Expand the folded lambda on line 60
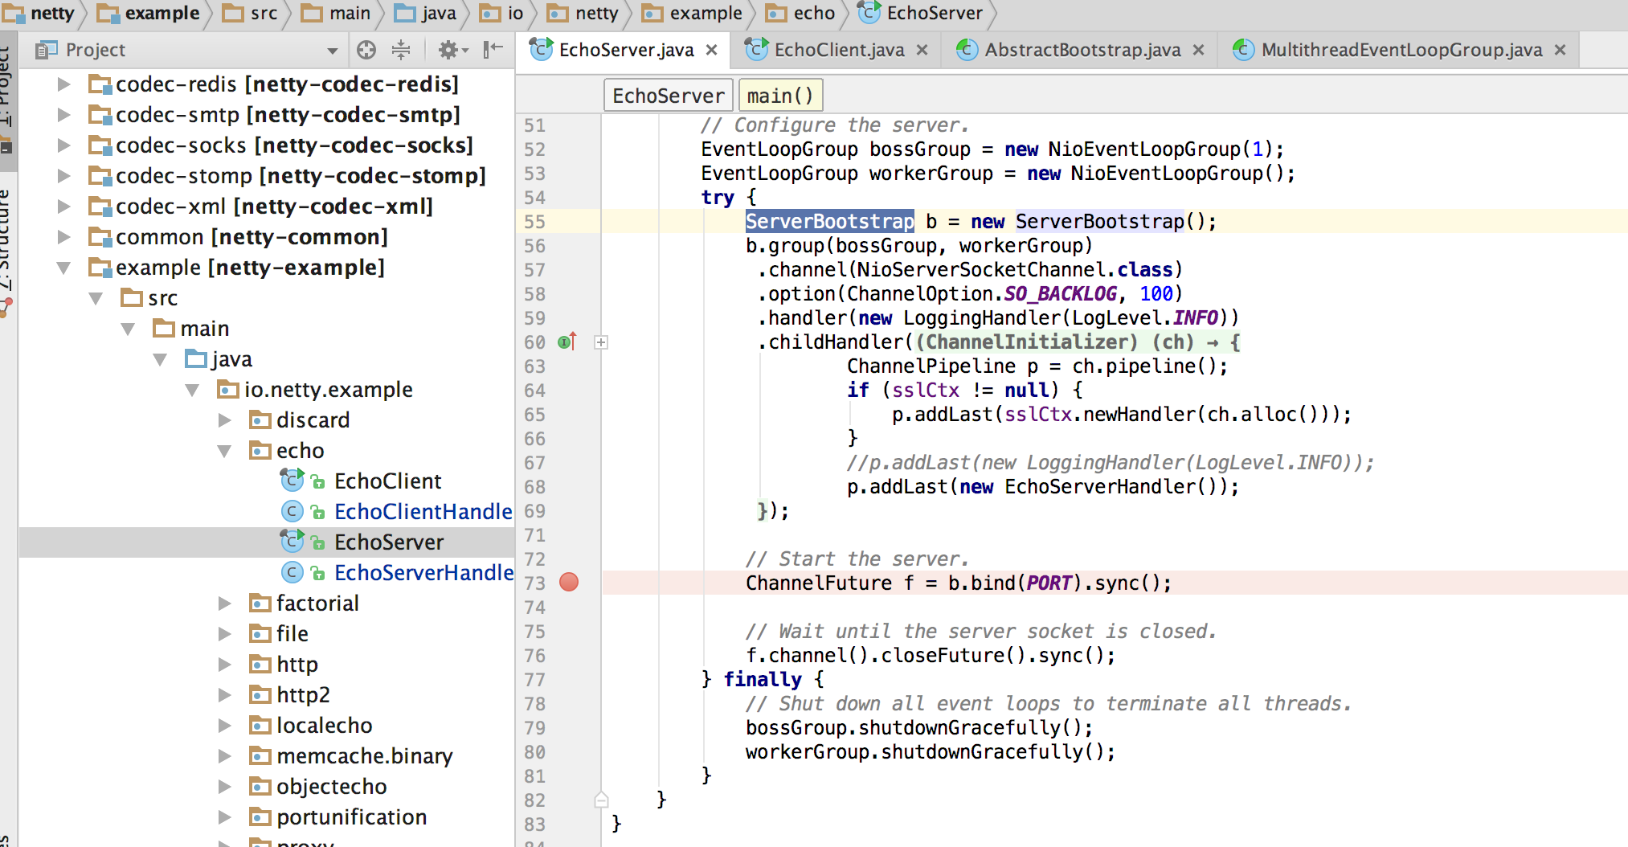 (x=600, y=342)
